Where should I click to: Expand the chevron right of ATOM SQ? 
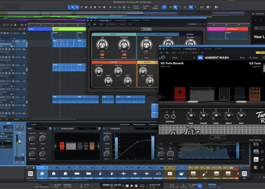pos(204,24)
